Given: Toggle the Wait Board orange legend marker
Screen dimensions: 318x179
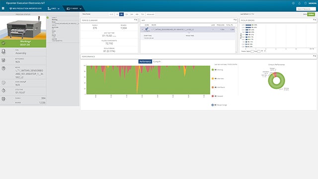Looking at the screenshot, I should coord(213,88).
